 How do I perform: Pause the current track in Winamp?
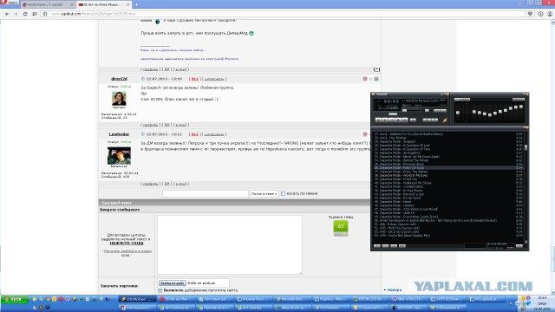(x=391, y=120)
